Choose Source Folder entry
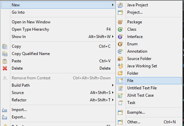The image size is (184, 126). pyautogui.click(x=149, y=59)
